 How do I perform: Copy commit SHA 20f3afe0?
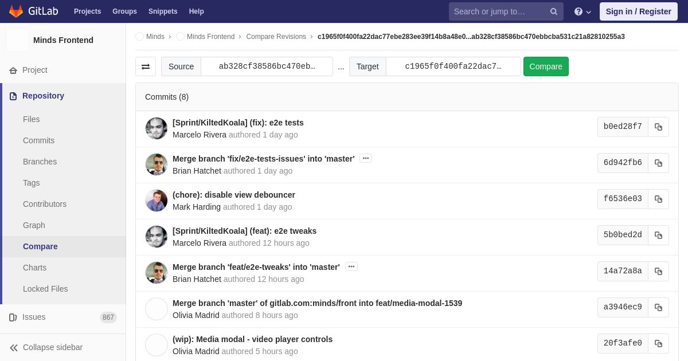coord(658,343)
